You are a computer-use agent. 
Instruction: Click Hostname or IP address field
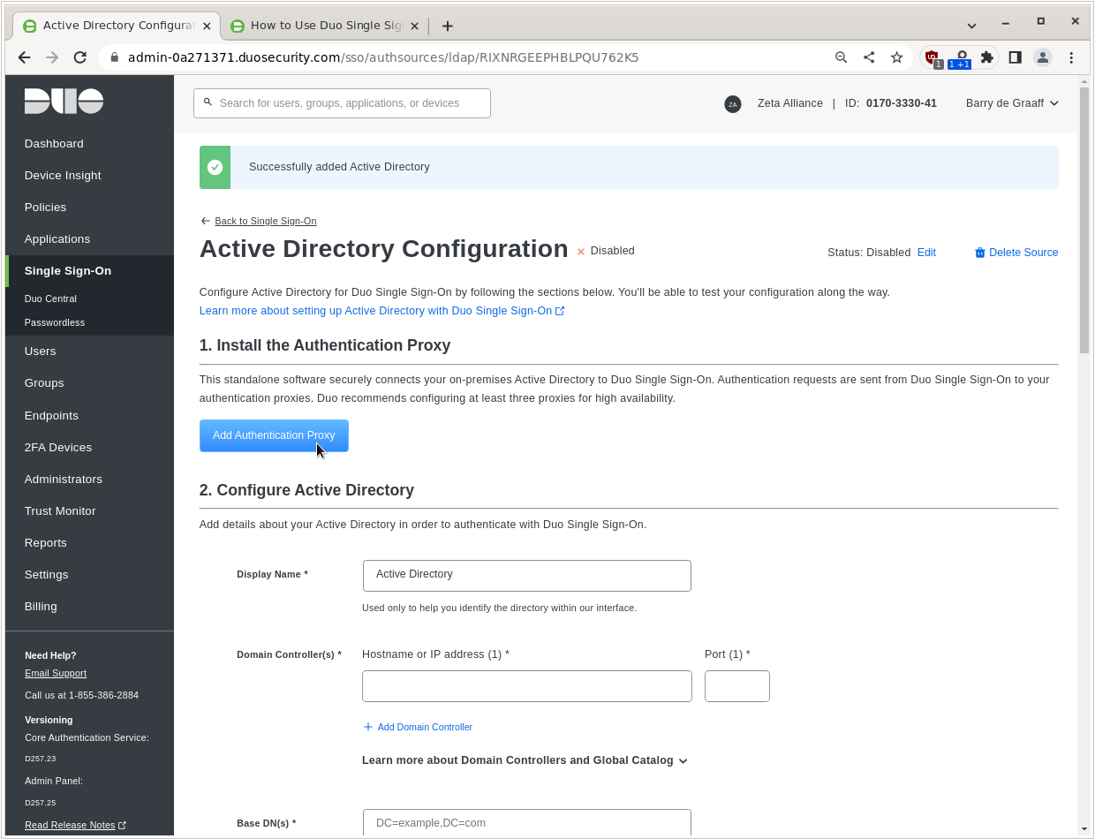[526, 686]
